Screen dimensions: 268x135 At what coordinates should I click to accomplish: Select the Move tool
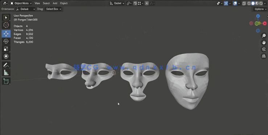point(6,34)
